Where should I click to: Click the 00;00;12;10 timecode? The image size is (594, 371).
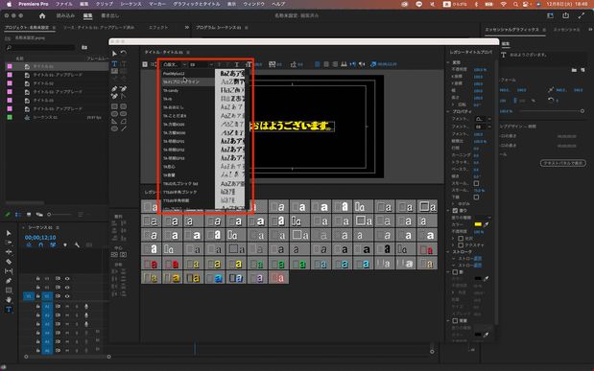(40, 238)
